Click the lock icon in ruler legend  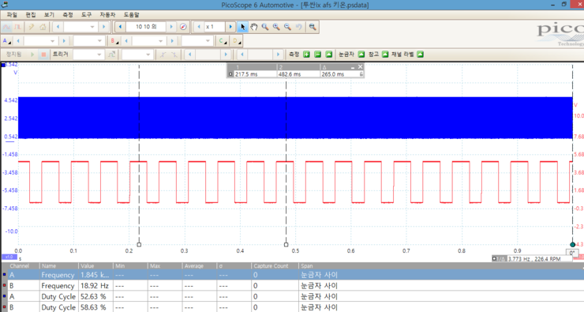pyautogui.click(x=361, y=74)
